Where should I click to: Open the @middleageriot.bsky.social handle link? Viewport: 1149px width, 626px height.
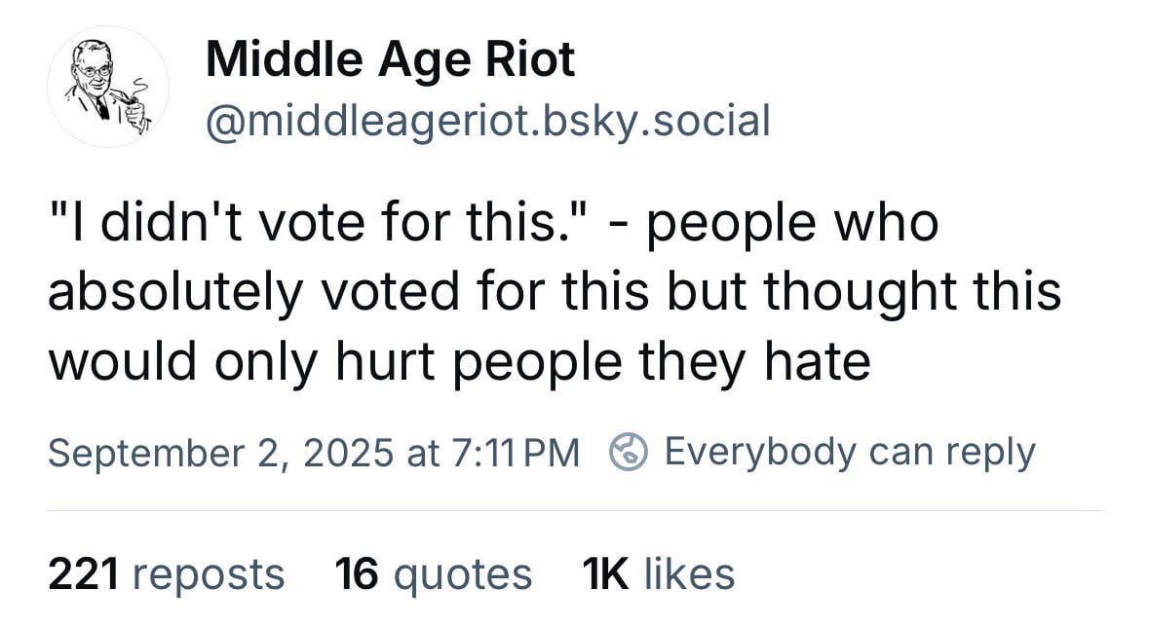coord(488,121)
